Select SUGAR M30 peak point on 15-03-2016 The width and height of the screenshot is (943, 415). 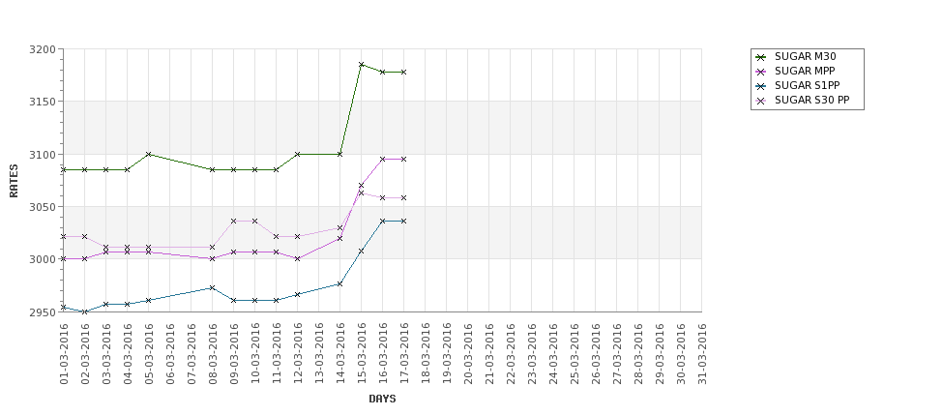pyautogui.click(x=362, y=65)
